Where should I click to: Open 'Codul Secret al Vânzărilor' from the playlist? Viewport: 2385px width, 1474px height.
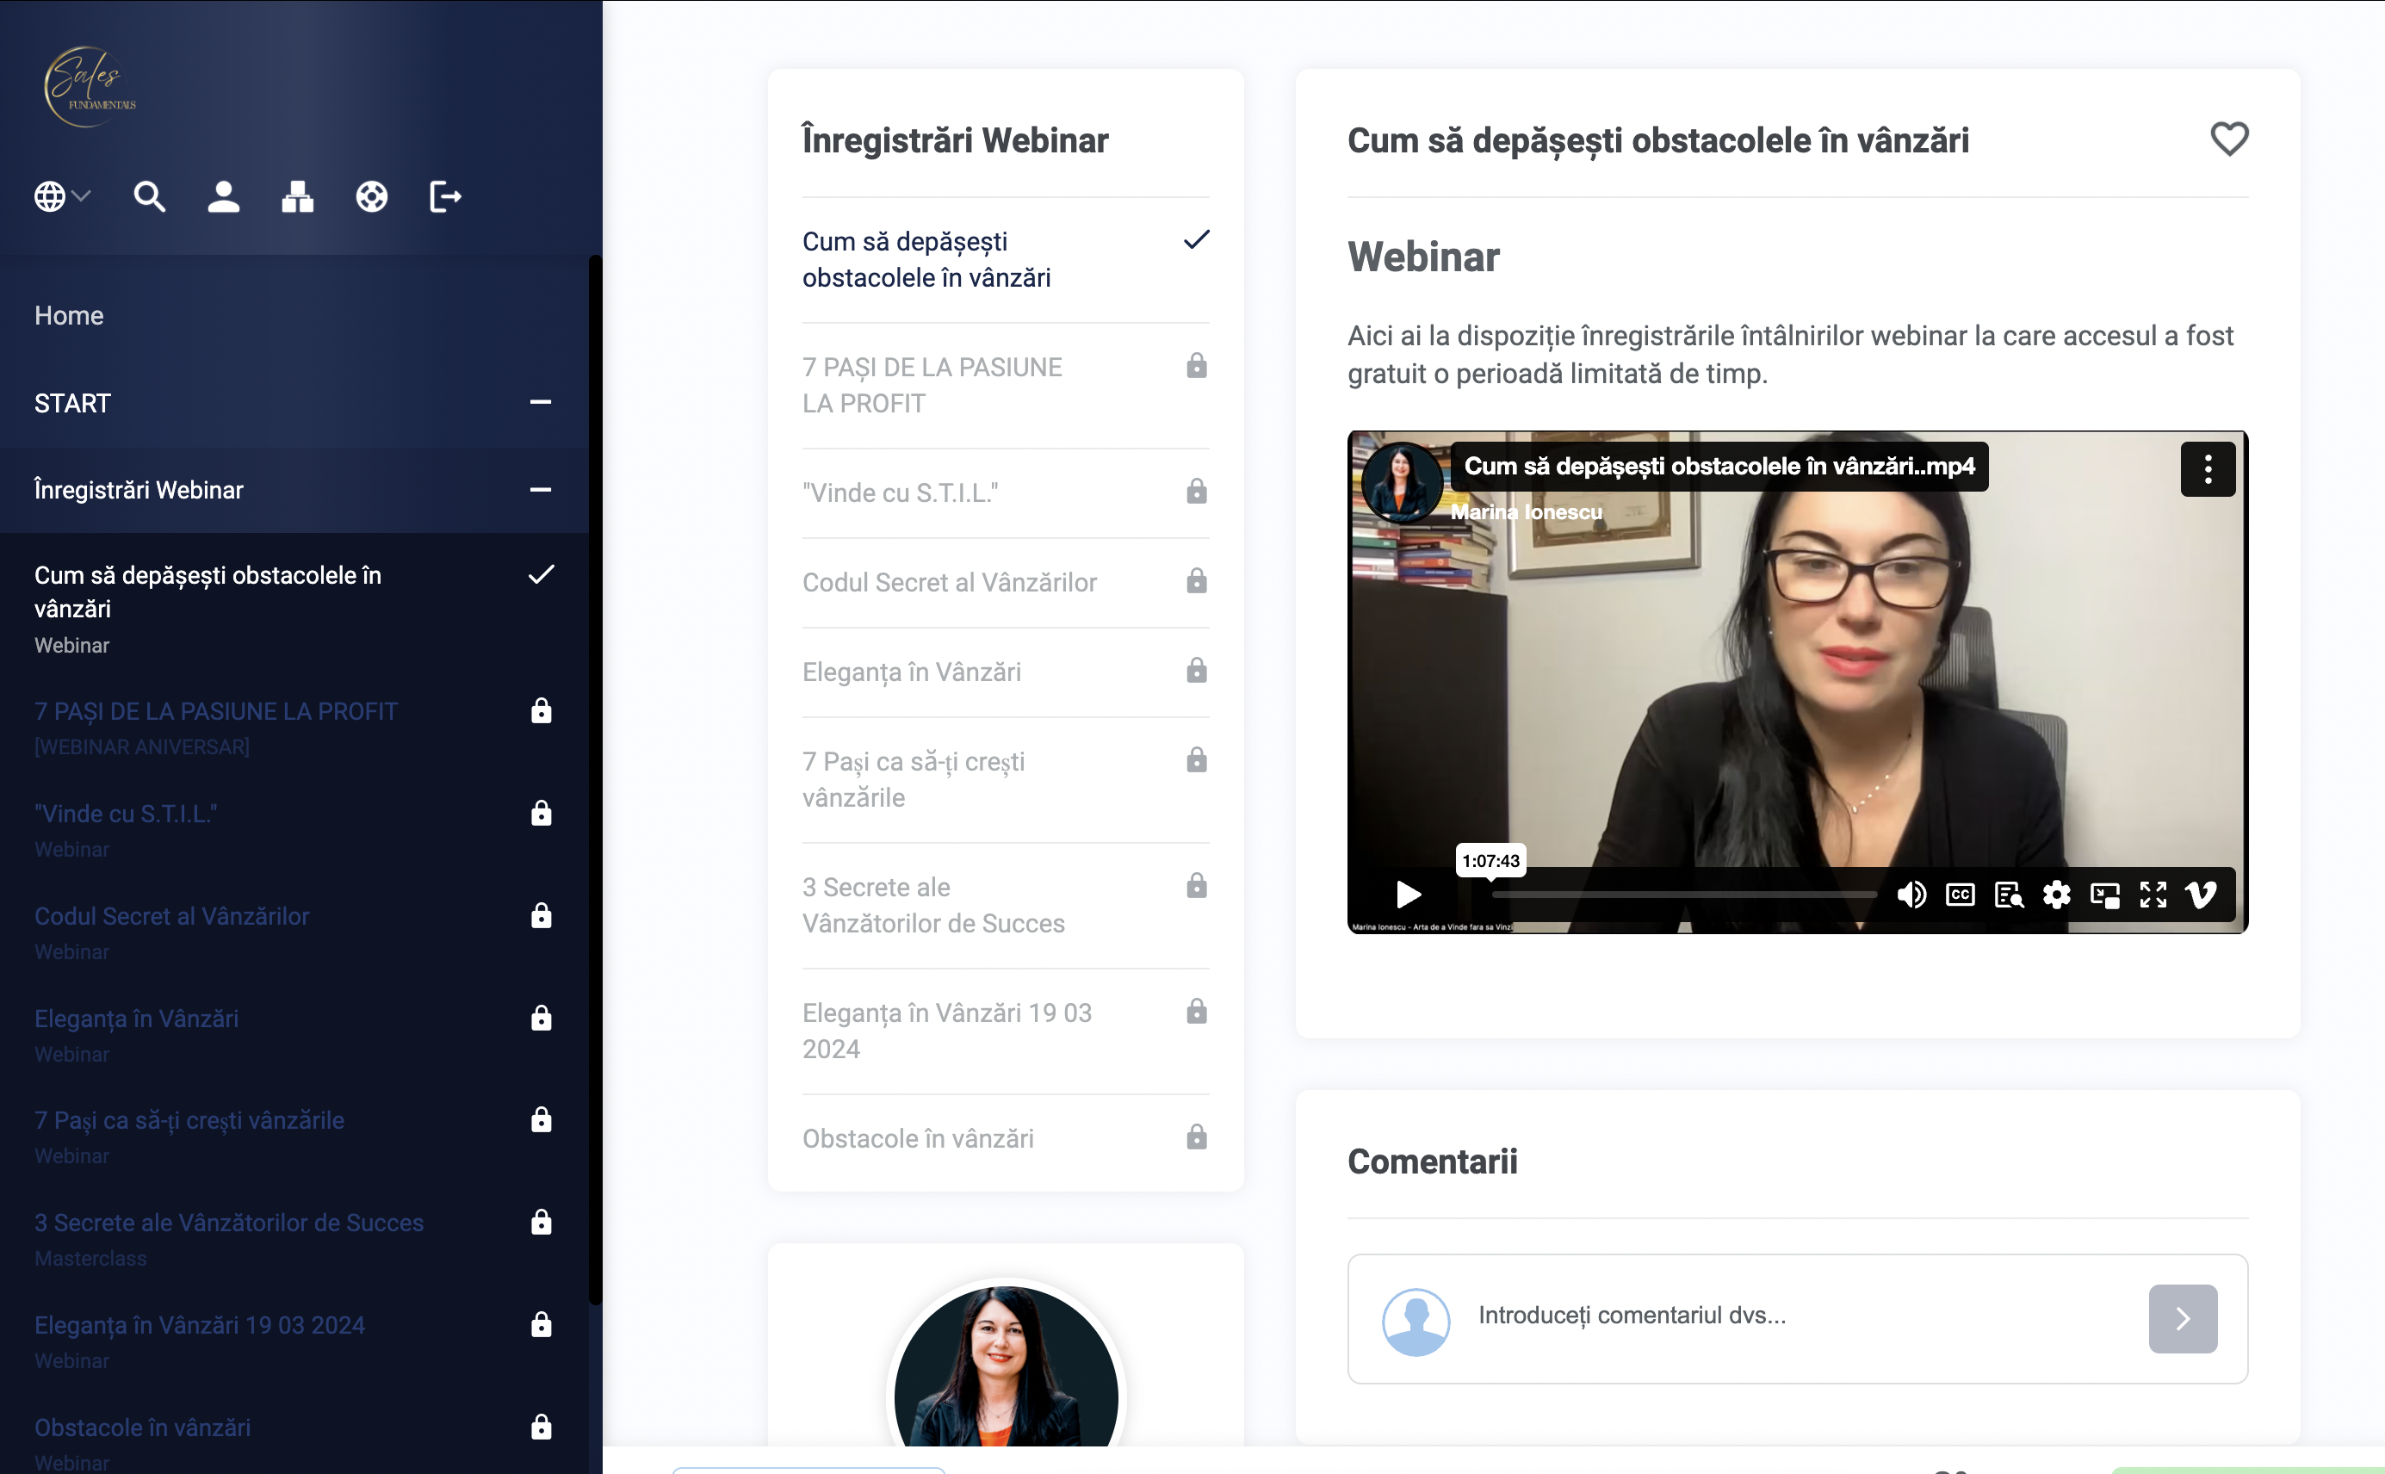coord(950,582)
